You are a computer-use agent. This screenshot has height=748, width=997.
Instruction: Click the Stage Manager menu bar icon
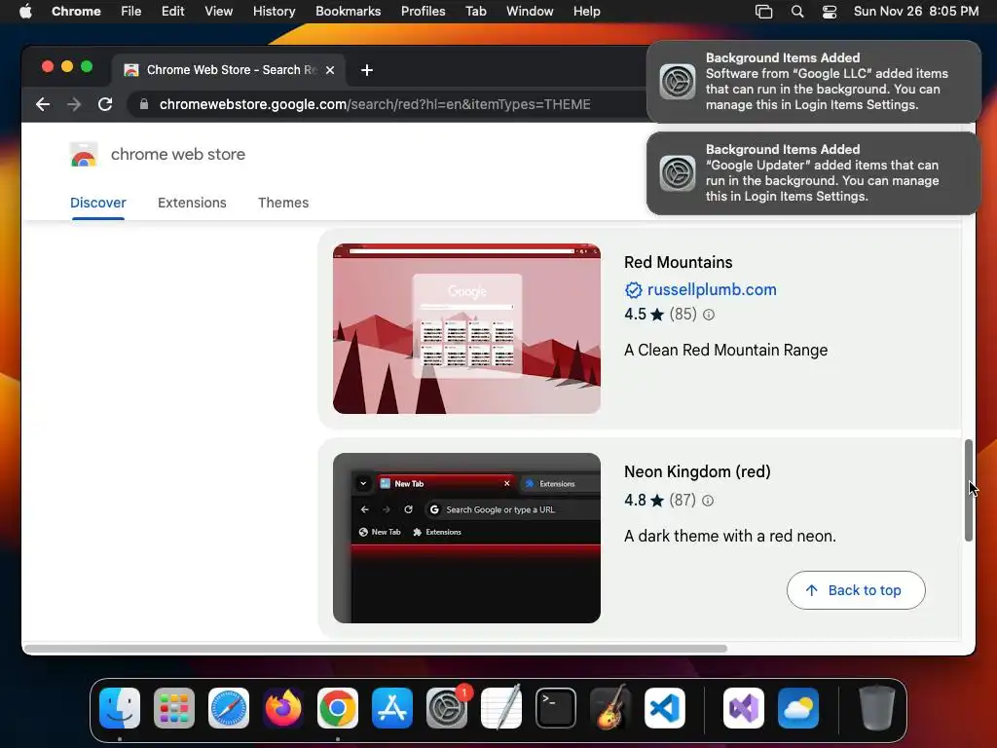pos(763,12)
